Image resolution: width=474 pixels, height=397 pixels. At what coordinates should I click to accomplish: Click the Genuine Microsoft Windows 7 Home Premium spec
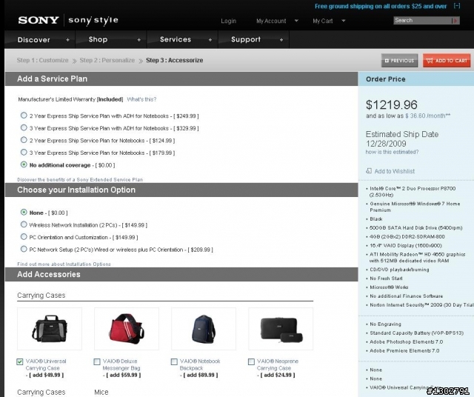(415, 207)
